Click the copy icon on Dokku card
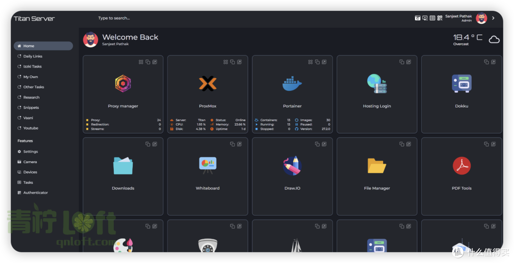The width and height of the screenshot is (514, 263). [x=486, y=62]
